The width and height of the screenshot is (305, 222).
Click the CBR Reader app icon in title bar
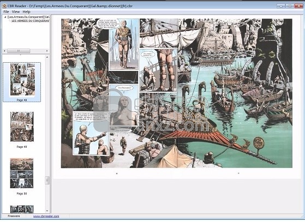click(x=4, y=6)
